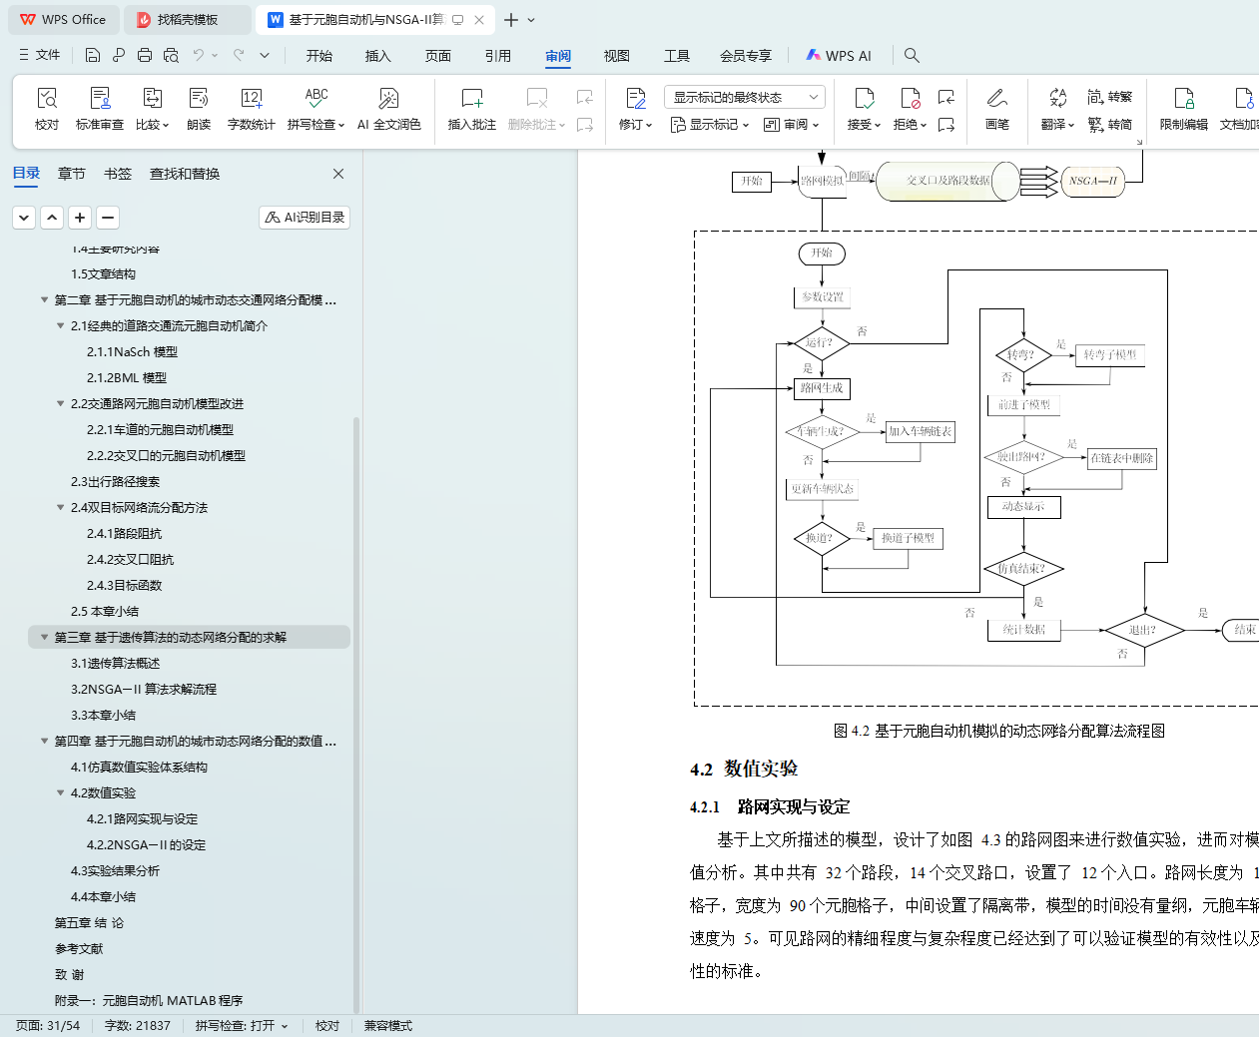The width and height of the screenshot is (1259, 1037).
Task: Click the navigation pane scrollbar
Action: pos(356,714)
